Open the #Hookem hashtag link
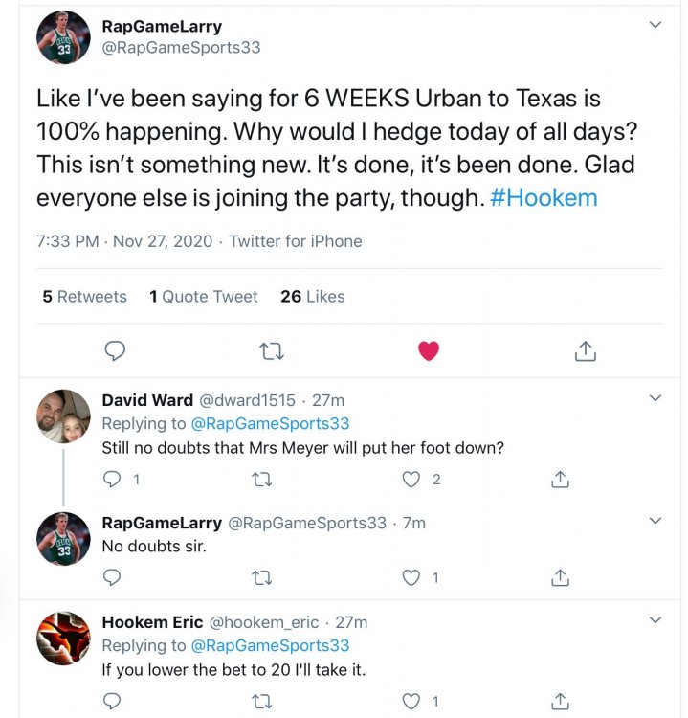Image resolution: width=688 pixels, height=718 pixels. 544,198
